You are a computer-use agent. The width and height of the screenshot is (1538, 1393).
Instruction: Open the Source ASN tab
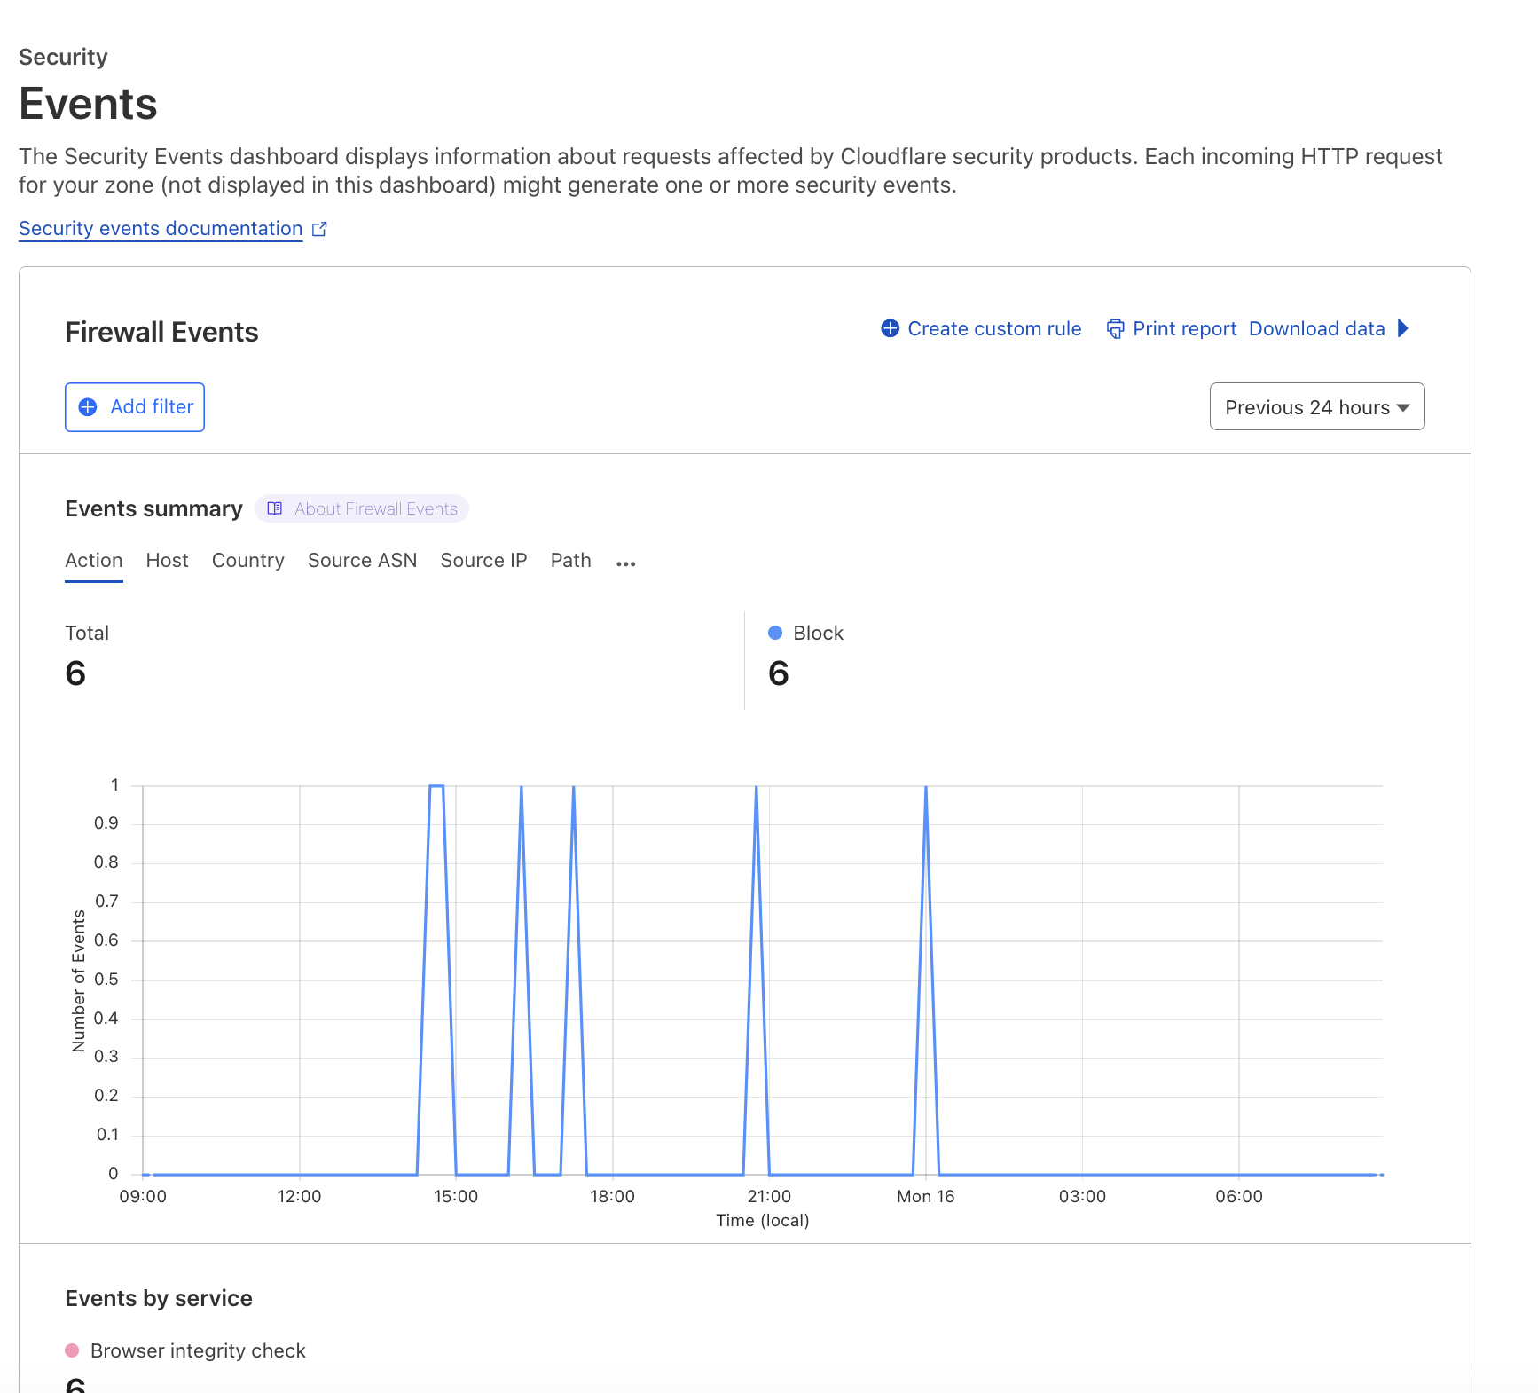[x=362, y=561]
